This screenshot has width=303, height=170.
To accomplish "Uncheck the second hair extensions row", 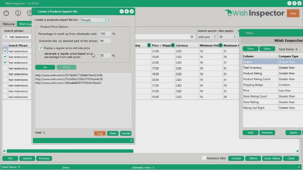I will click(5, 57).
